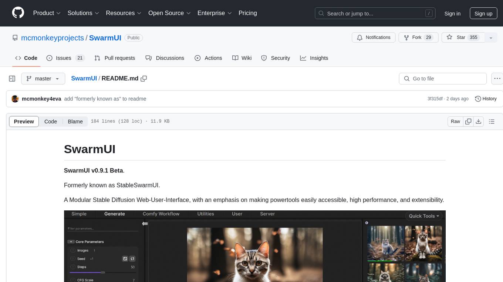
Task: Open the Actions tab
Action: point(208,58)
